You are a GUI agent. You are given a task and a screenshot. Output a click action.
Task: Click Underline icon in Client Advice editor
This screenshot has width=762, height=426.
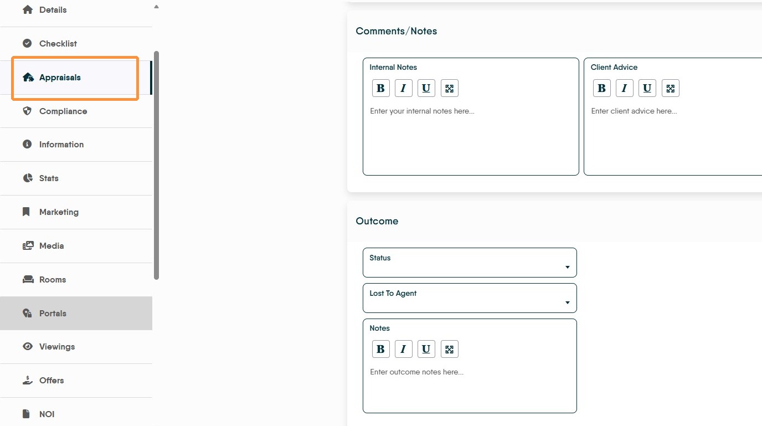(x=647, y=89)
